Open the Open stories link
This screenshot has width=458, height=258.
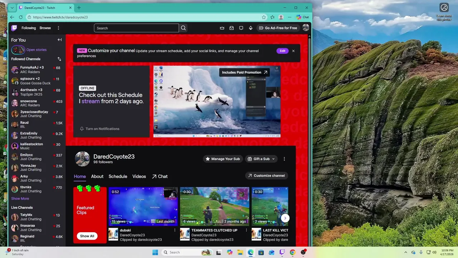pyautogui.click(x=36, y=50)
